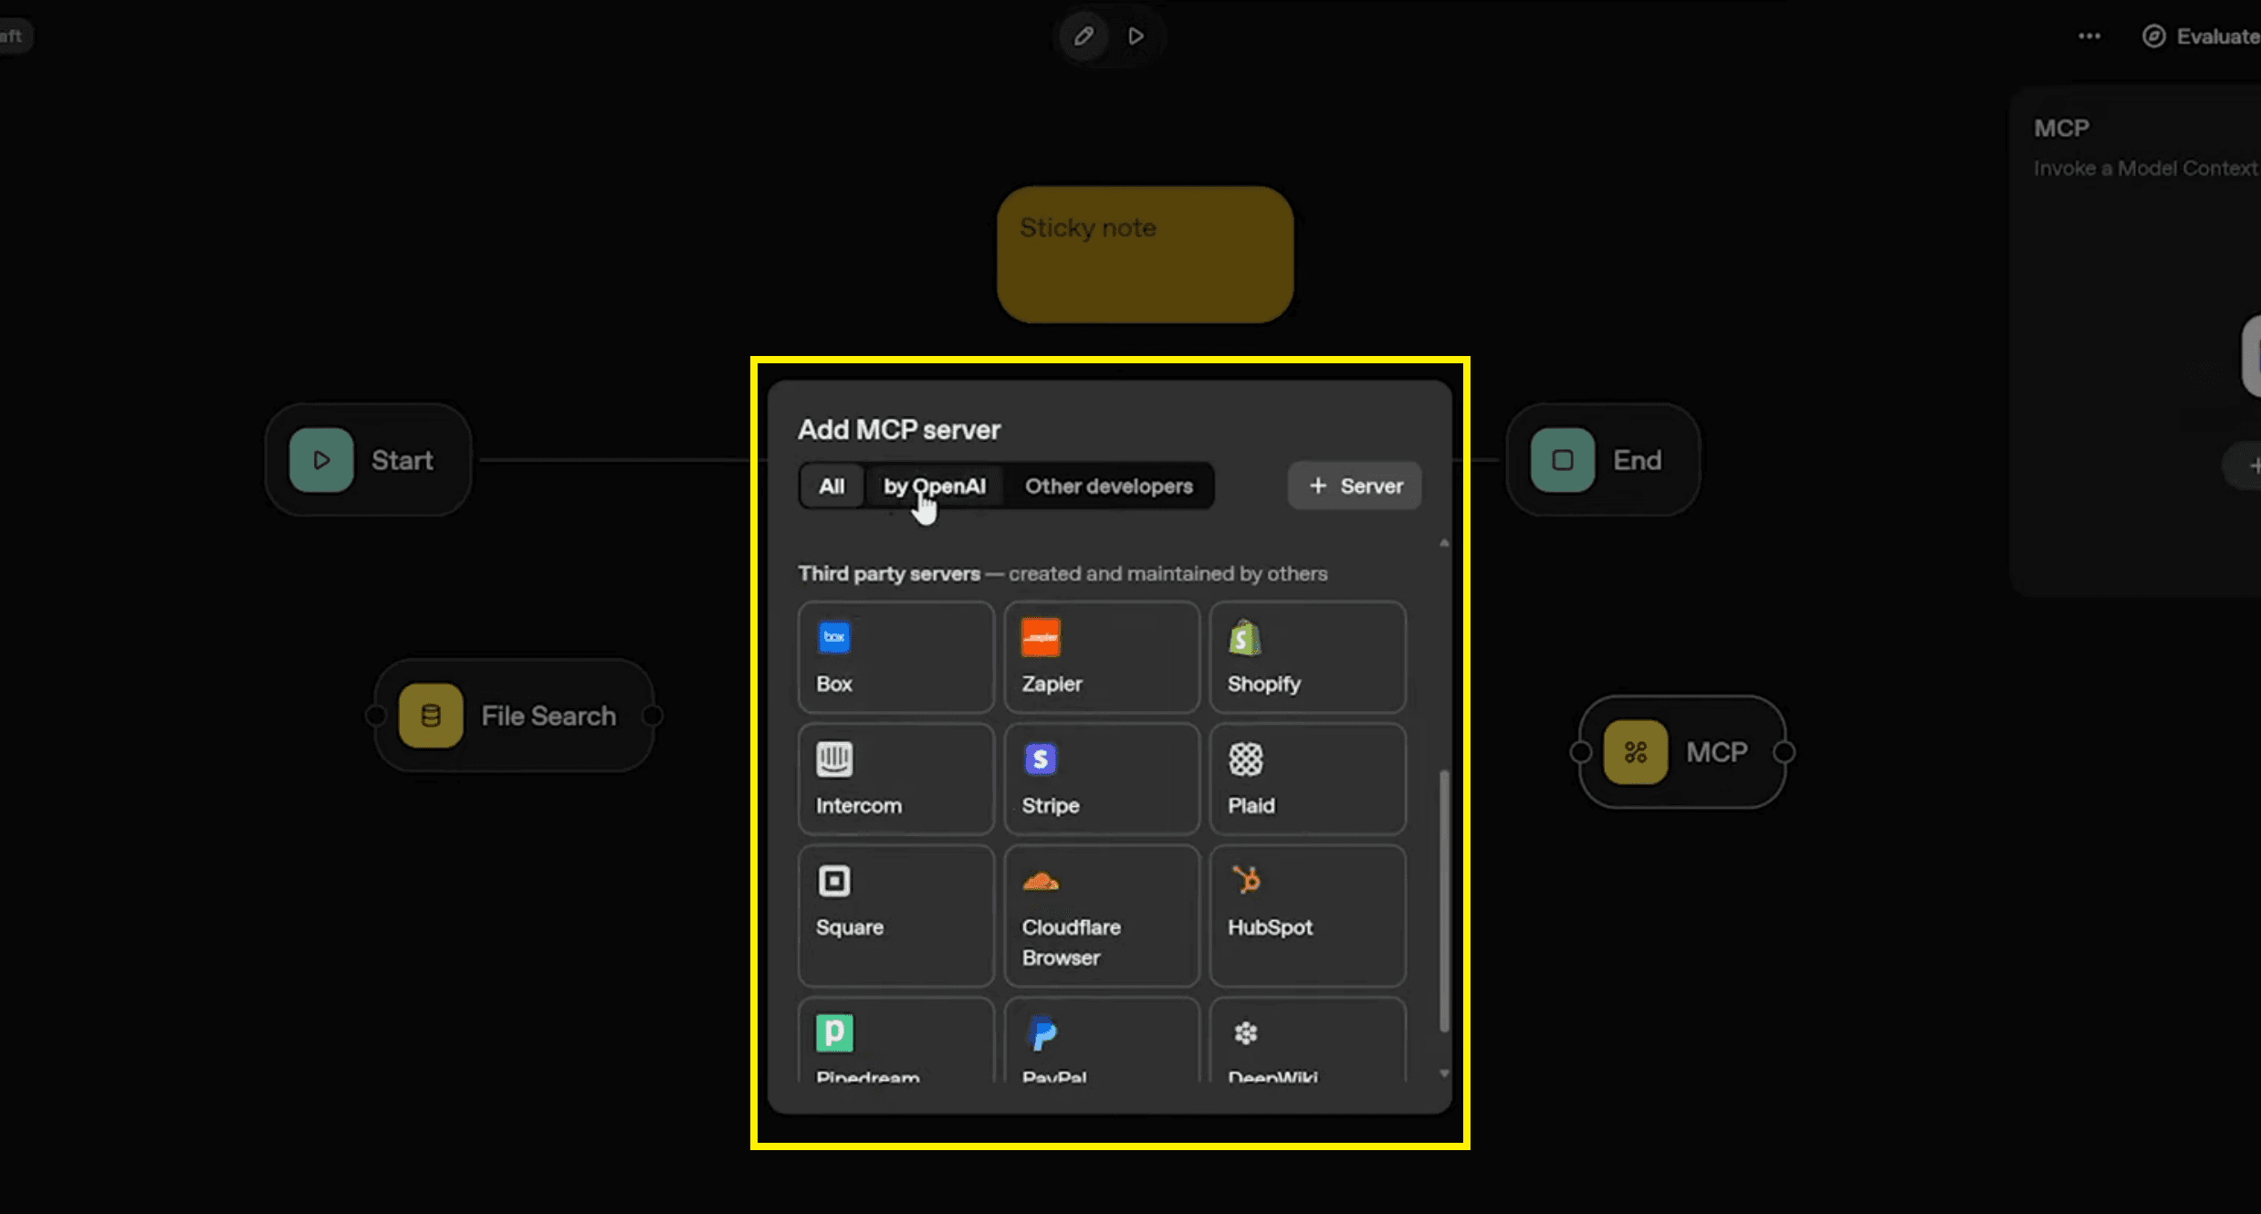Click the pencil edit mode icon
Viewport: 2261px width, 1214px height.
(x=1083, y=37)
